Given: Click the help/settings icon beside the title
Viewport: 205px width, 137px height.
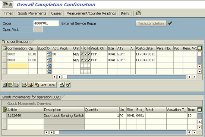Looking at the screenshot, I should tap(6, 4).
